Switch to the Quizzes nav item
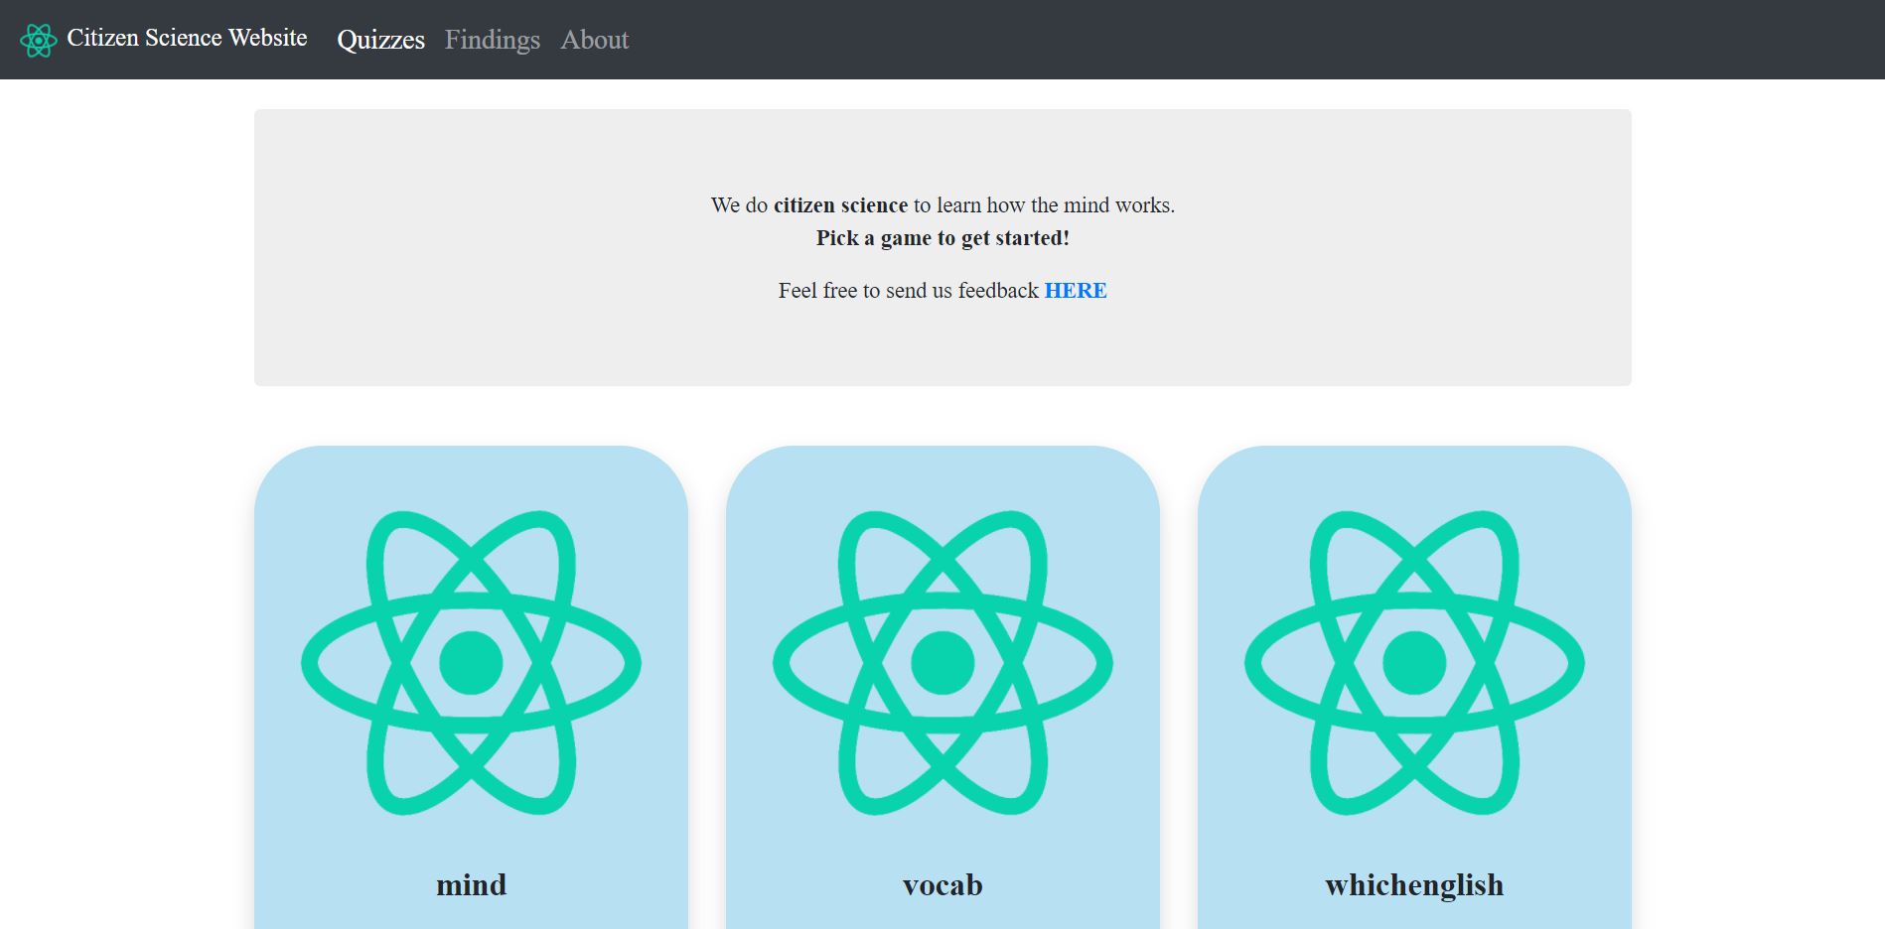 [381, 40]
